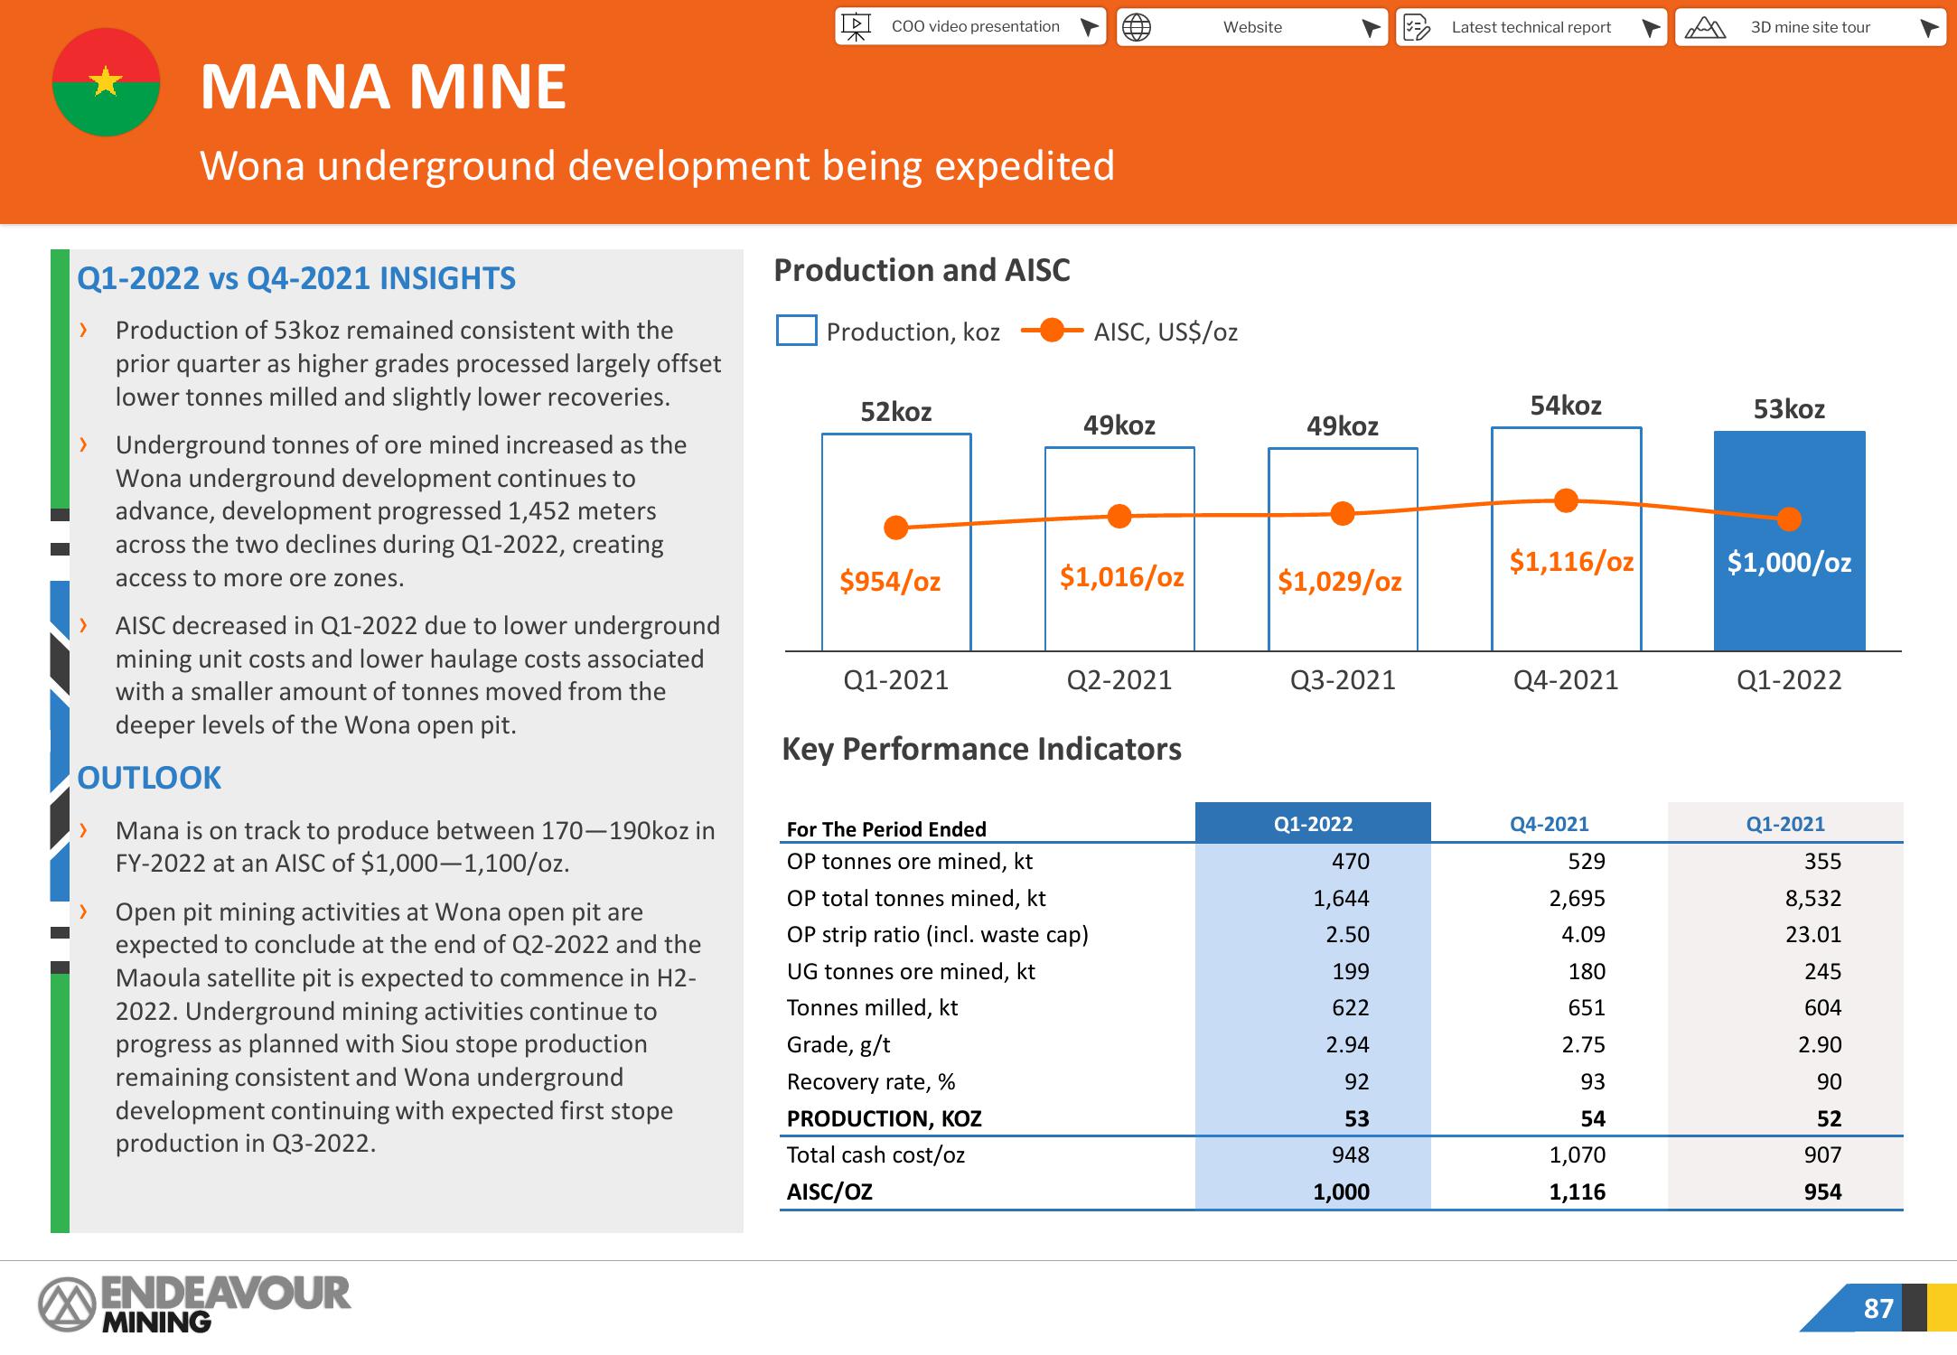Click the $1,116/oz label
Viewport: 1957px width, 1355px height.
pyautogui.click(x=1571, y=562)
